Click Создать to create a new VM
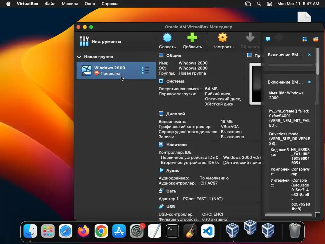This screenshot has width=325, height=244. tap(167, 41)
